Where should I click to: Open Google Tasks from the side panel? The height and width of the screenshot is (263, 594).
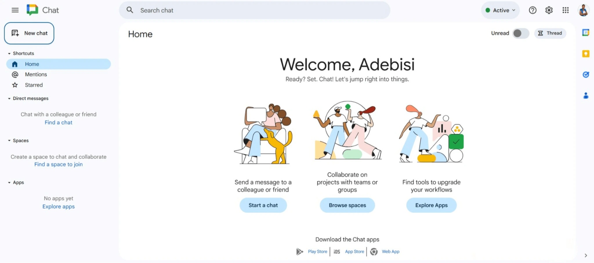586,75
